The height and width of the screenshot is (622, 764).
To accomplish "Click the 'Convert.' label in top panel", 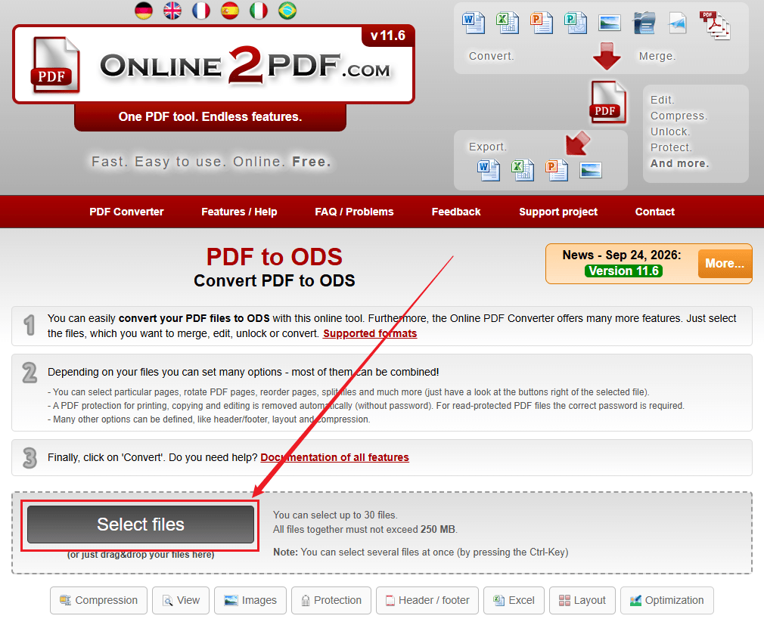I will (x=491, y=56).
